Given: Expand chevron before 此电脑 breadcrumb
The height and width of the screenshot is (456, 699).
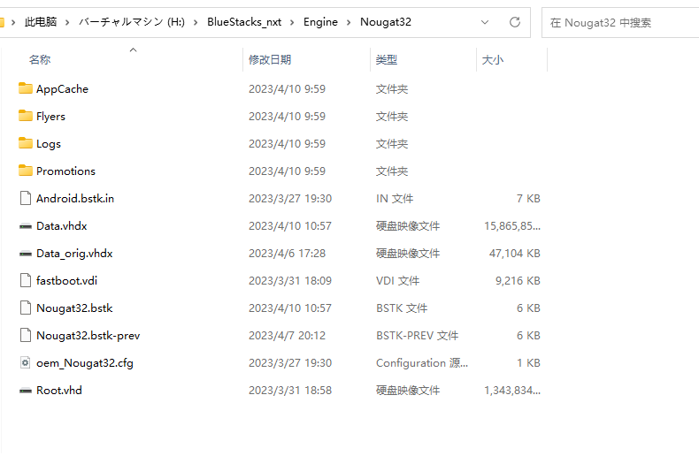Looking at the screenshot, I should [13, 22].
